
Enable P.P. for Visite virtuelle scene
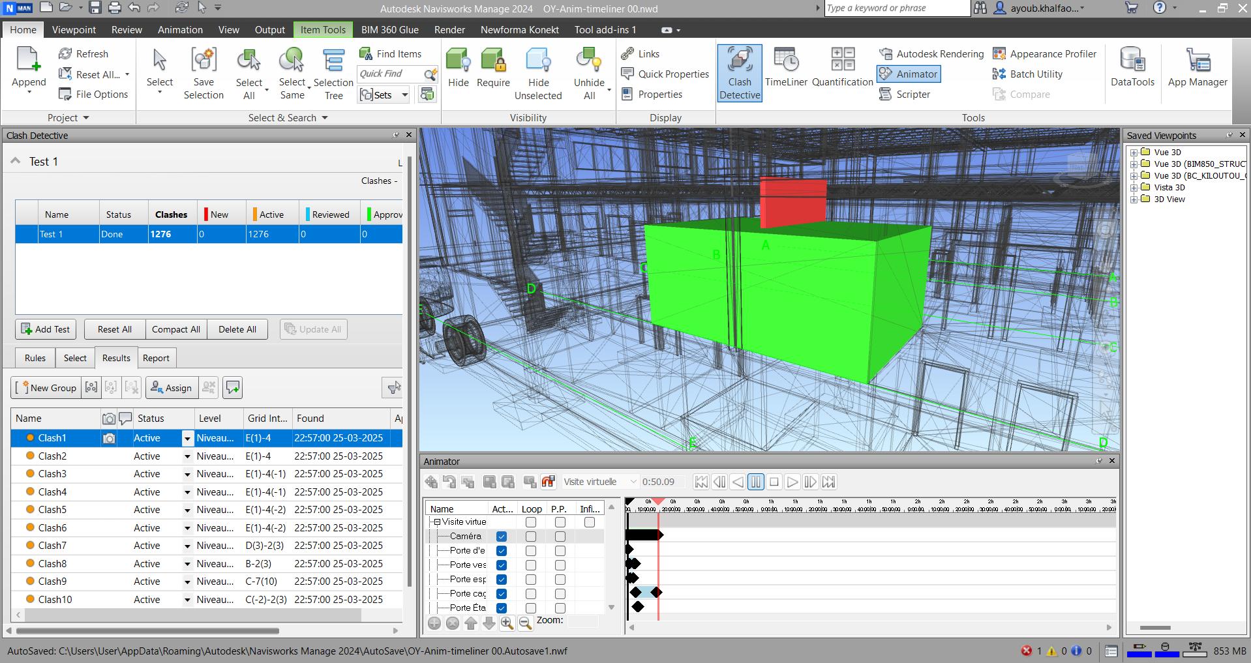560,522
